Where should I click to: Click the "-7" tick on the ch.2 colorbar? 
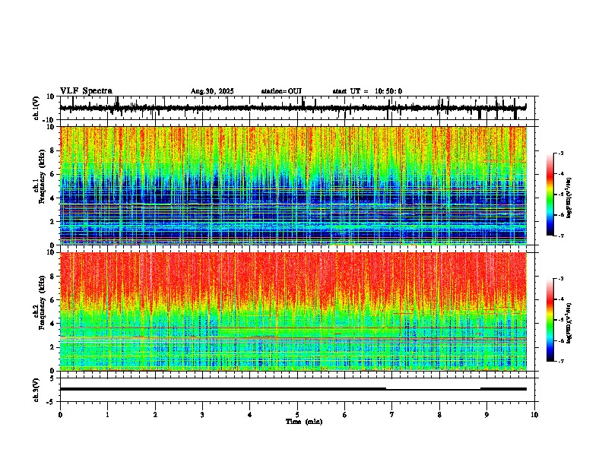click(561, 362)
